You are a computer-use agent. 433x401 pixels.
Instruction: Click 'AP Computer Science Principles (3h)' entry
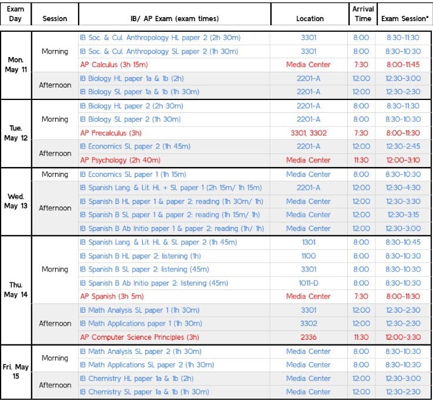(139, 337)
